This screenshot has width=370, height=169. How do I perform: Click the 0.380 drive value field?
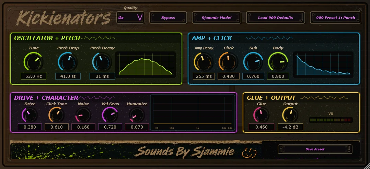[30, 127]
